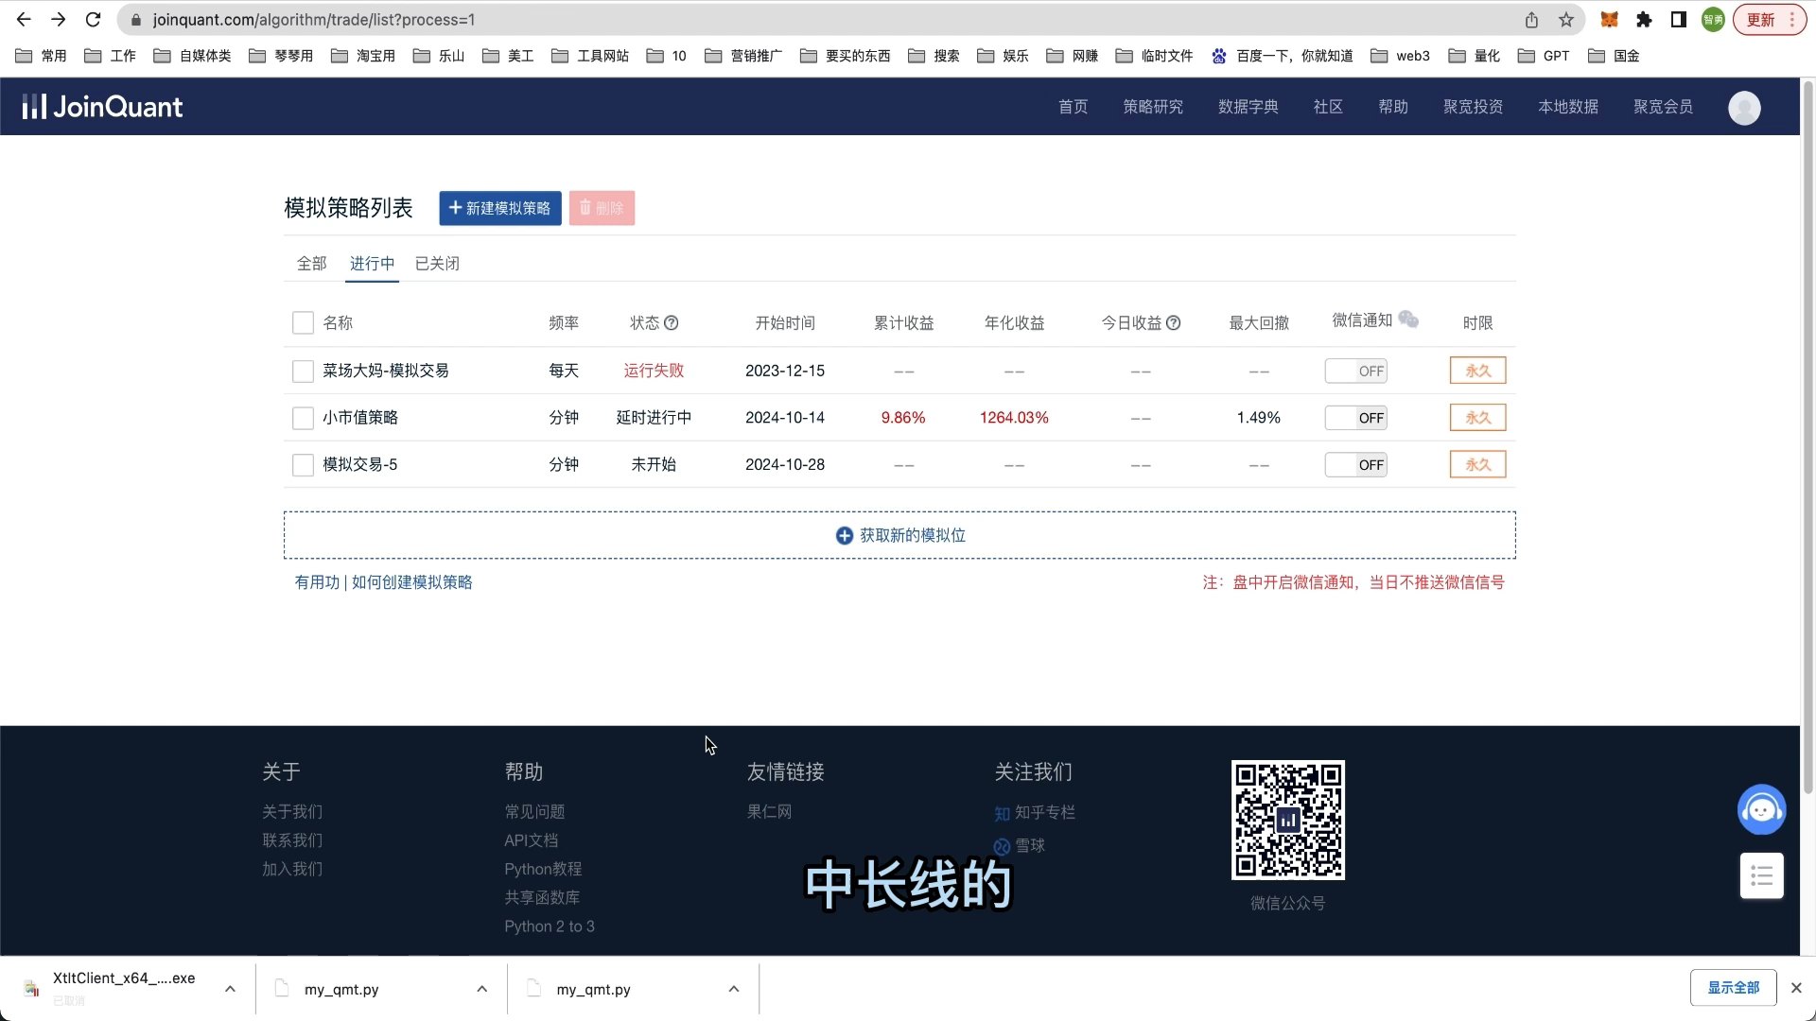The height and width of the screenshot is (1021, 1816).
Task: Toggle WeChat notification for 模拟交易-5
Action: (x=1355, y=465)
